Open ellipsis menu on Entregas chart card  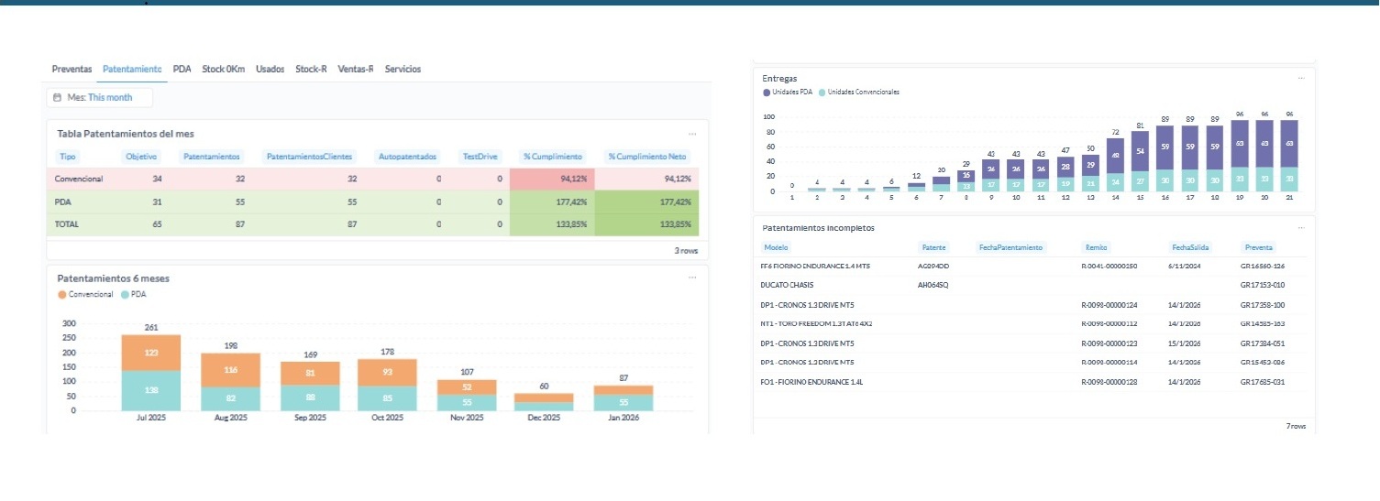click(x=1300, y=79)
